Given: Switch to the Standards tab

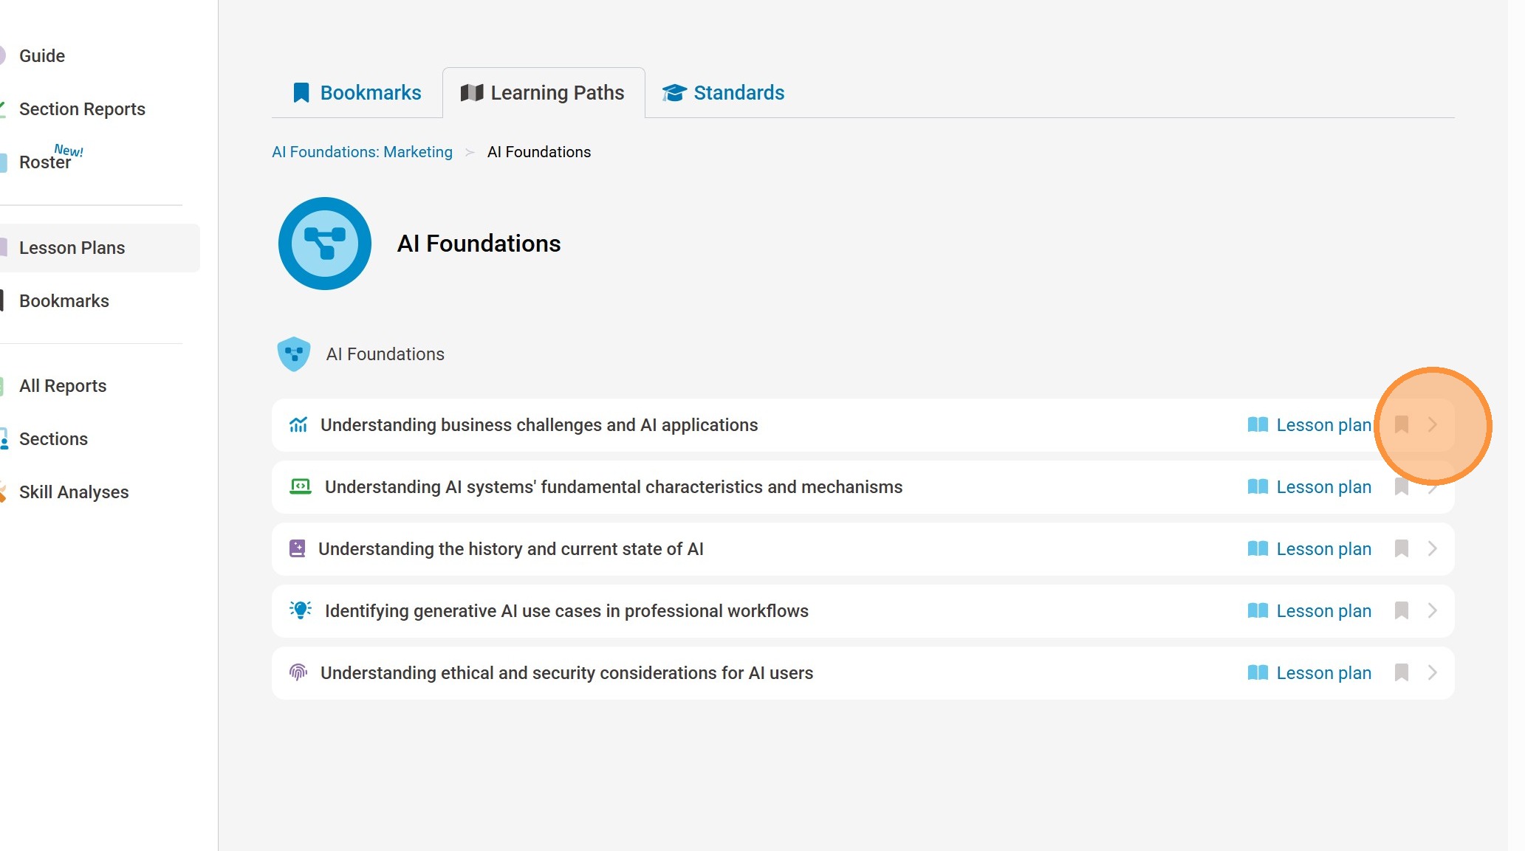Looking at the screenshot, I should point(723,93).
